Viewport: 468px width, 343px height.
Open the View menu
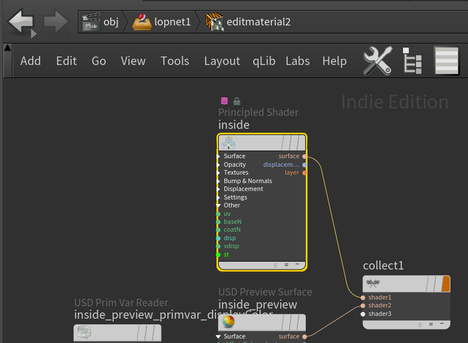pyautogui.click(x=133, y=61)
